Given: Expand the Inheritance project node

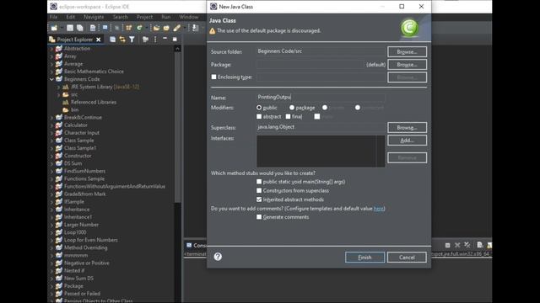Looking at the screenshot, I should 52,210.
